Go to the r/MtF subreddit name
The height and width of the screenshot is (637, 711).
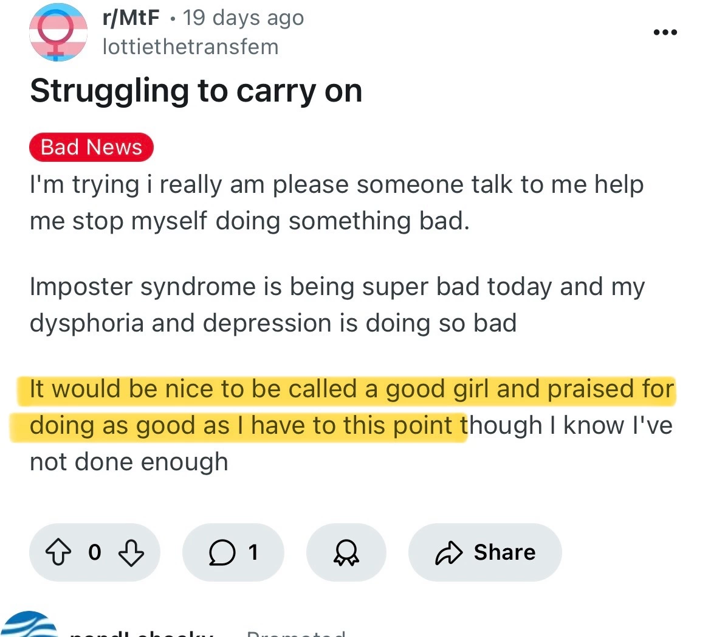click(x=131, y=18)
